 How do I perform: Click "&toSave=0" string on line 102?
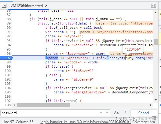[x=83, y=79]
